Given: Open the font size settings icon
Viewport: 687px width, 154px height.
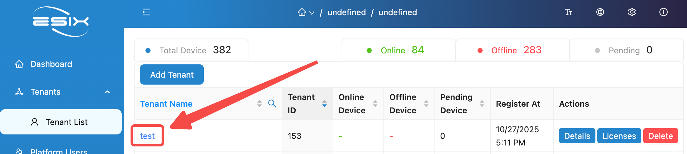Looking at the screenshot, I should pos(568,12).
